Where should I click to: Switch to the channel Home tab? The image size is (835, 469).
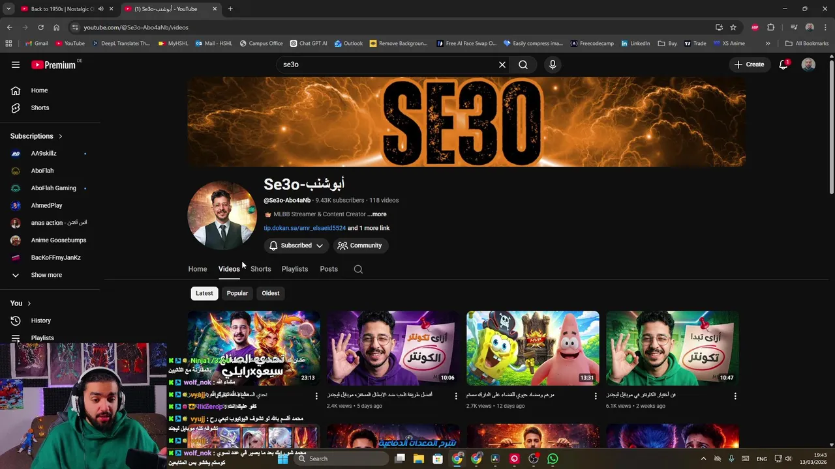[198, 269]
